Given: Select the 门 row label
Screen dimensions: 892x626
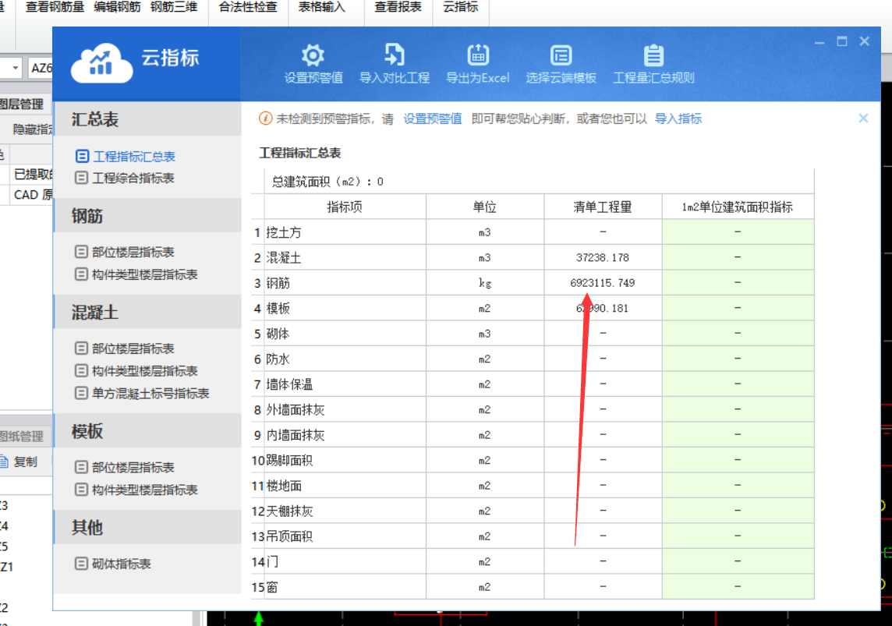Looking at the screenshot, I should point(272,562).
